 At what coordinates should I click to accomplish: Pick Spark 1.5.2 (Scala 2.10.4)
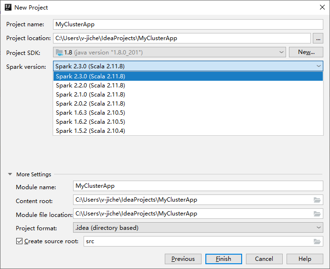pos(188,131)
